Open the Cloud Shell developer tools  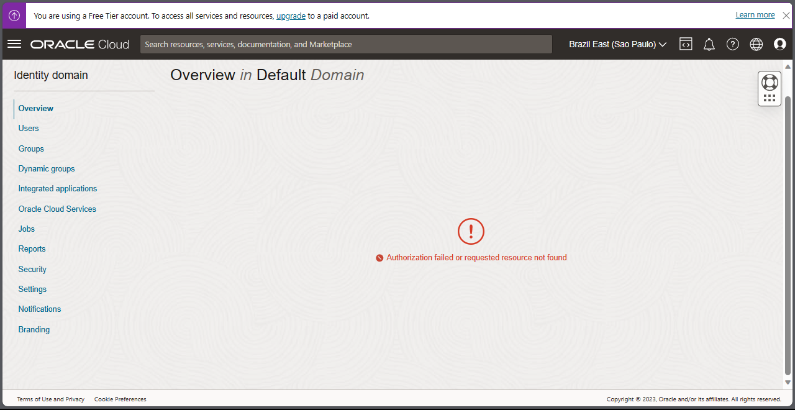pos(686,44)
